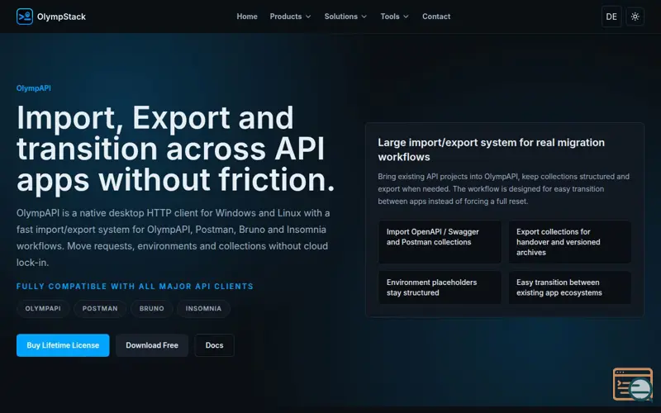Click 'Export collections for handover' card
This screenshot has height=413, width=661.
(x=570, y=242)
